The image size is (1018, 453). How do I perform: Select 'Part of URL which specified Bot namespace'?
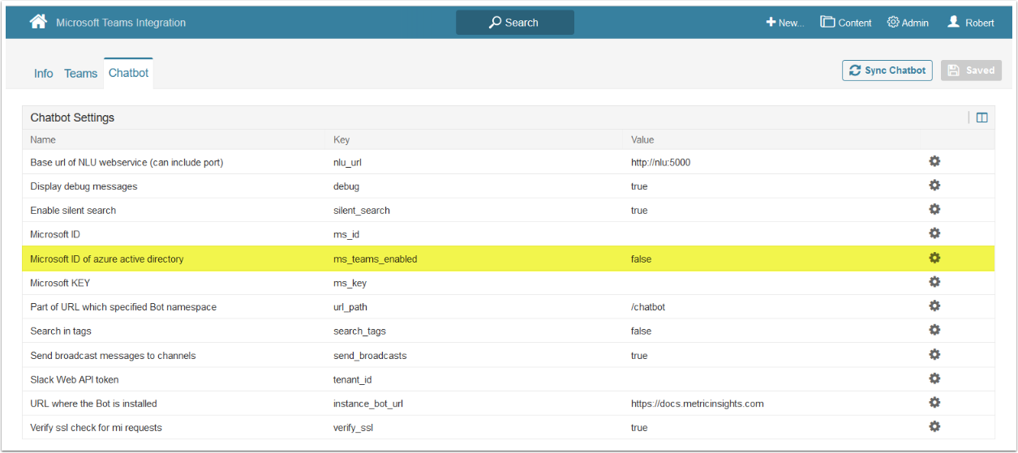123,307
